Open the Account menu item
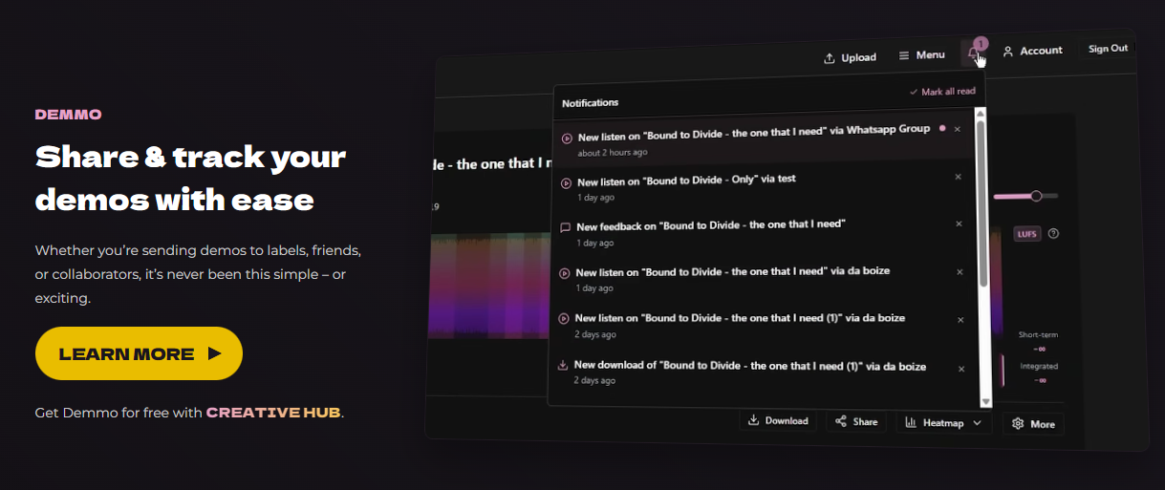Screen dimensions: 1165x490 pos(1032,51)
